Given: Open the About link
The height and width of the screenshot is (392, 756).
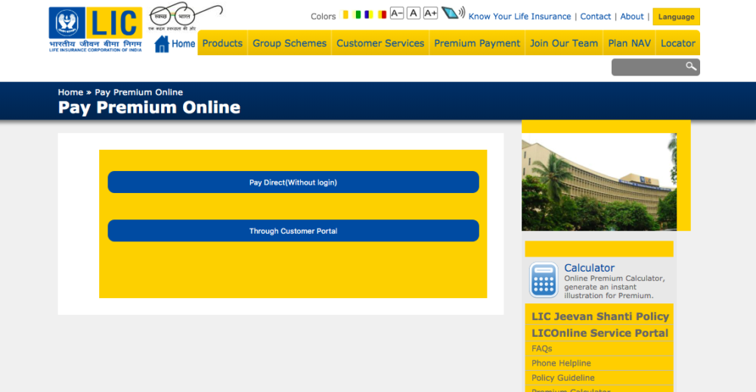Looking at the screenshot, I should pyautogui.click(x=632, y=17).
